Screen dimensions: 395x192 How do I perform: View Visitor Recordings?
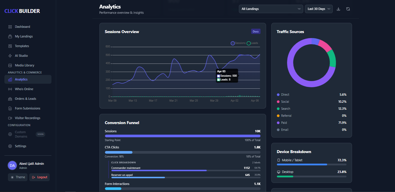tap(27, 118)
